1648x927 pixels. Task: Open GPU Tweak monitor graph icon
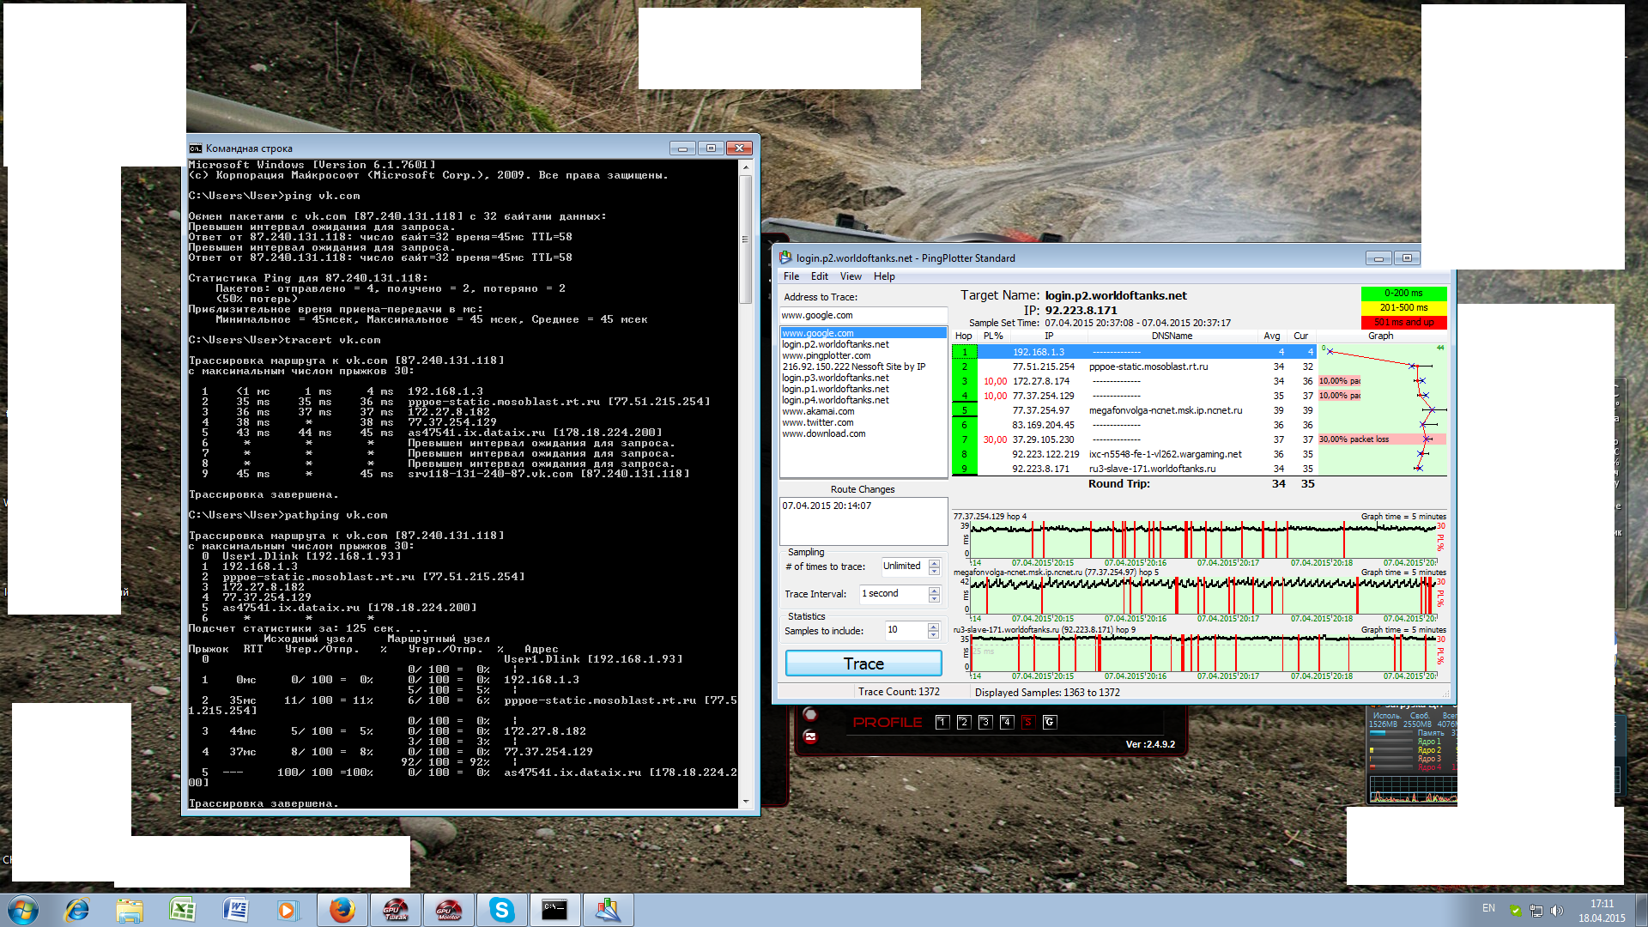click(x=809, y=736)
